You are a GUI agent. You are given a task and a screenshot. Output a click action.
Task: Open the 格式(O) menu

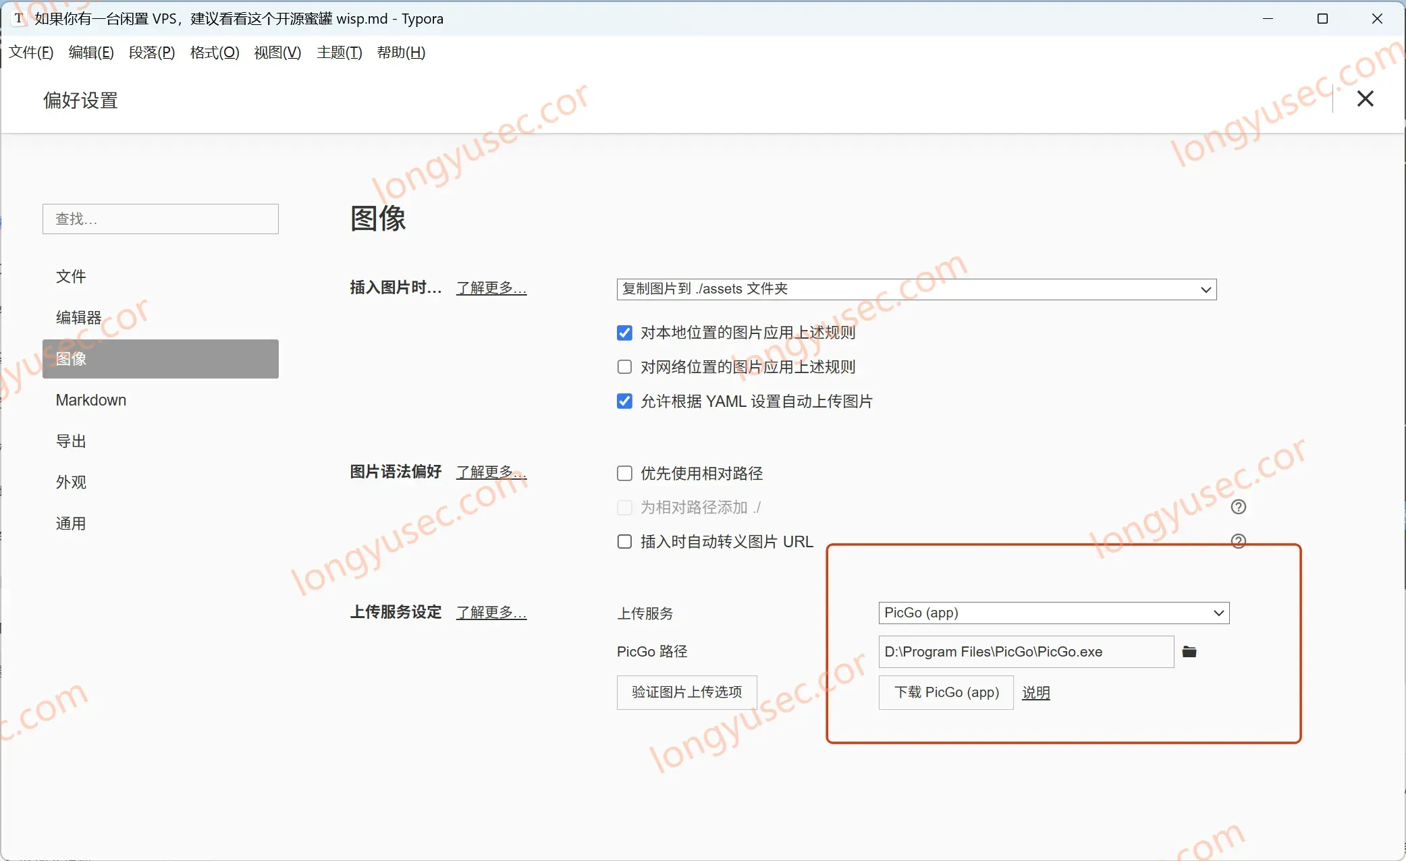[215, 53]
